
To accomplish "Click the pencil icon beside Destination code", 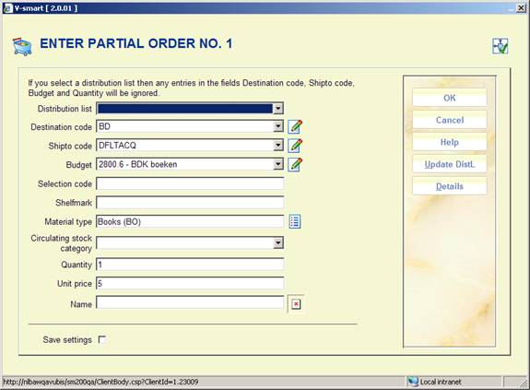I will coord(295,126).
